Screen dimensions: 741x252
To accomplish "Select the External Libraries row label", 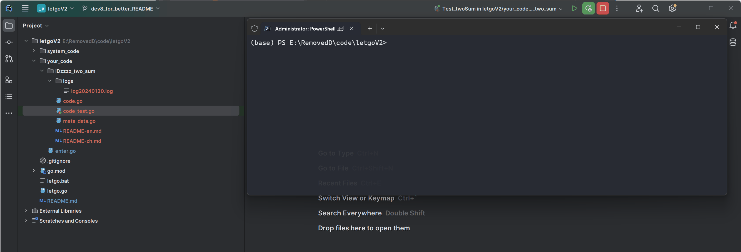I will point(60,211).
